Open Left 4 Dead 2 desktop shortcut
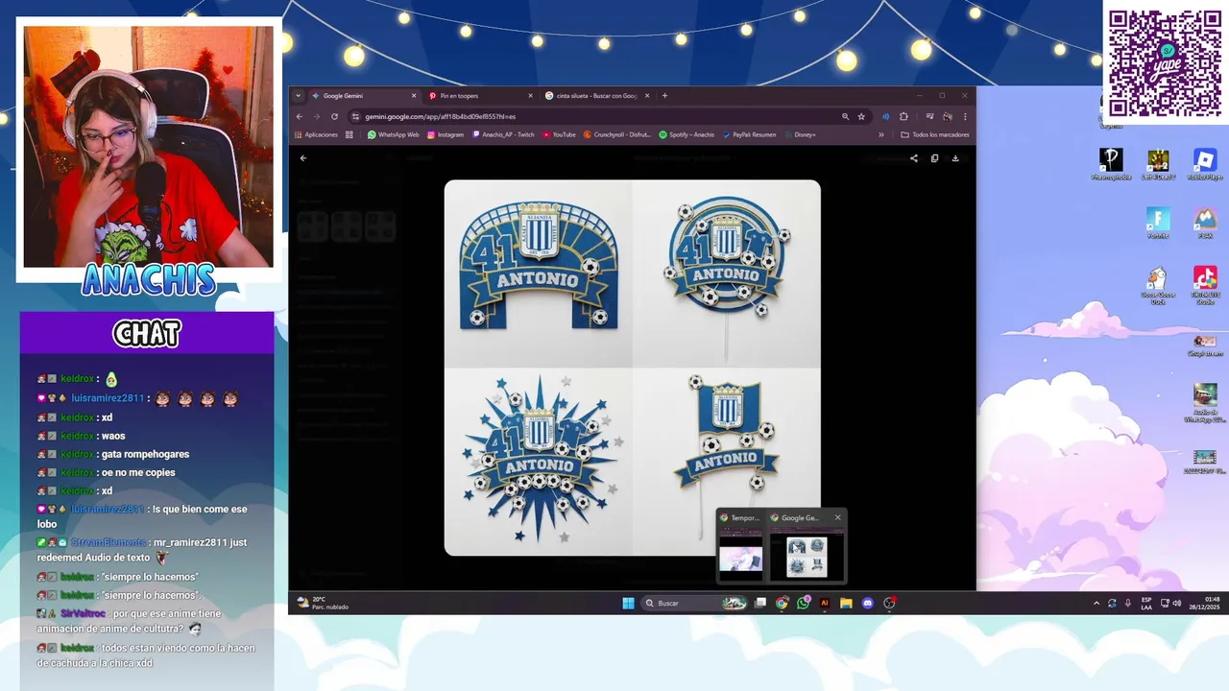The height and width of the screenshot is (691, 1229). (1158, 165)
